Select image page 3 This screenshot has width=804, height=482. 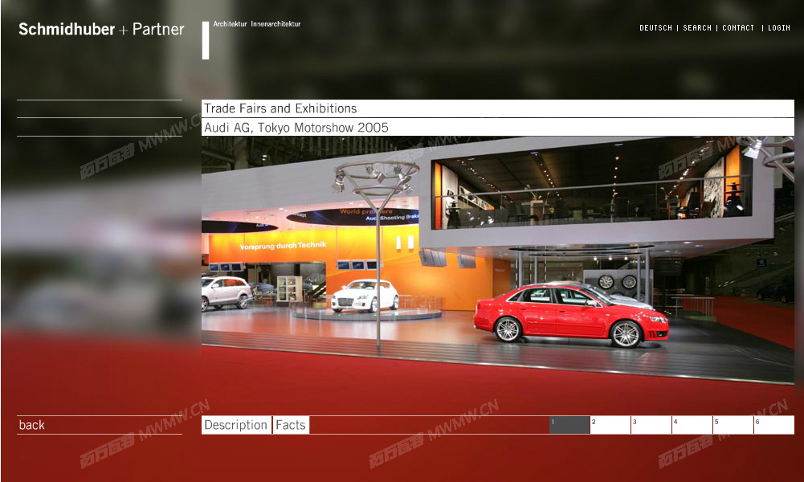tap(651, 425)
